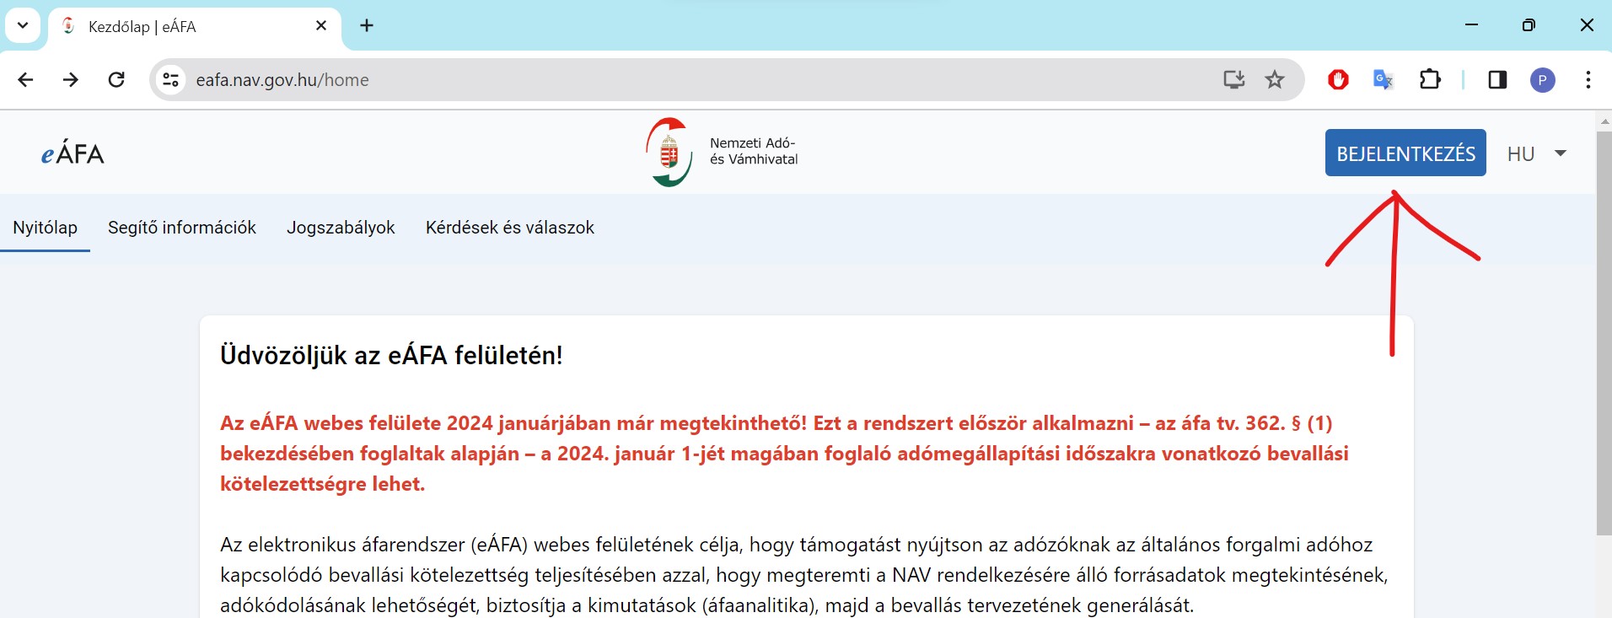Minimize the browser window

(x=1472, y=25)
